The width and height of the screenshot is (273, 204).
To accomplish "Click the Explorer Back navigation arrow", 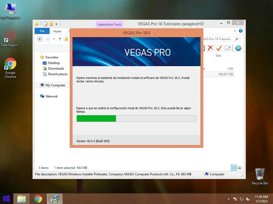I will (40, 39).
